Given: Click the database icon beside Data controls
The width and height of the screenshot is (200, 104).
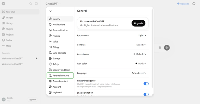Looking at the screenshot, I should click(50, 53).
